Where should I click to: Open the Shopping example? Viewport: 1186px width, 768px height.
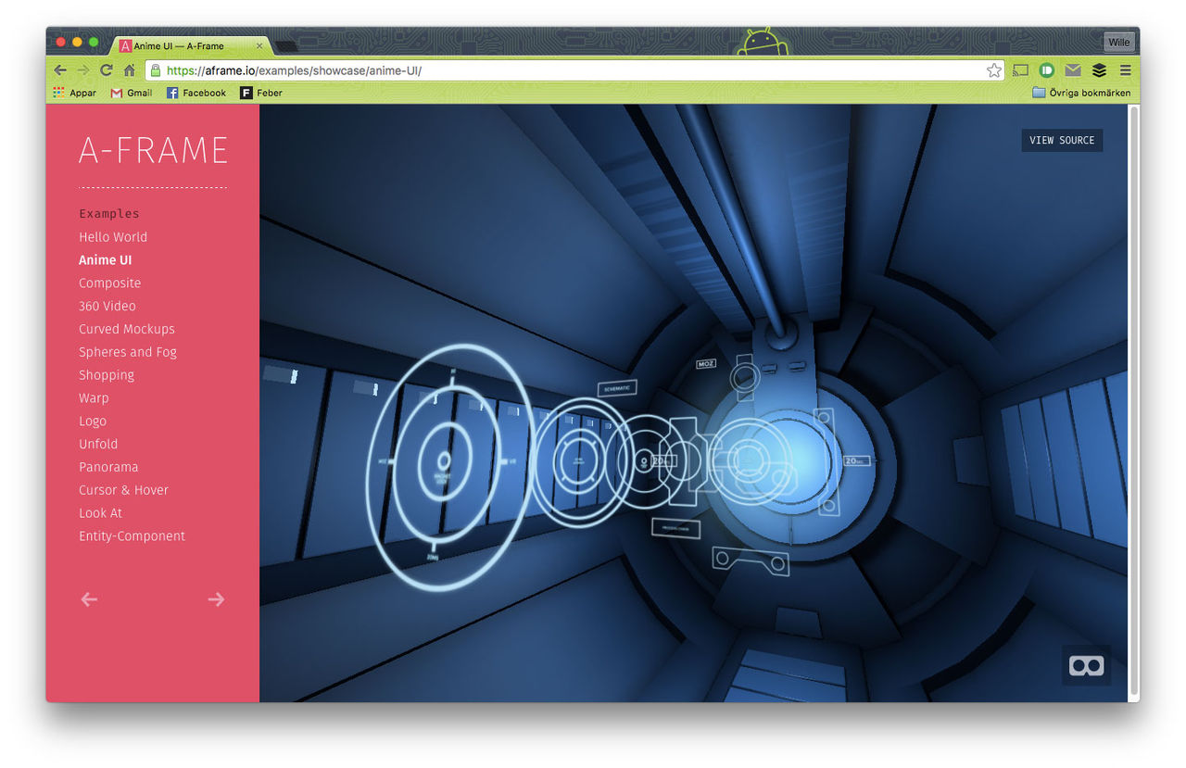[107, 375]
